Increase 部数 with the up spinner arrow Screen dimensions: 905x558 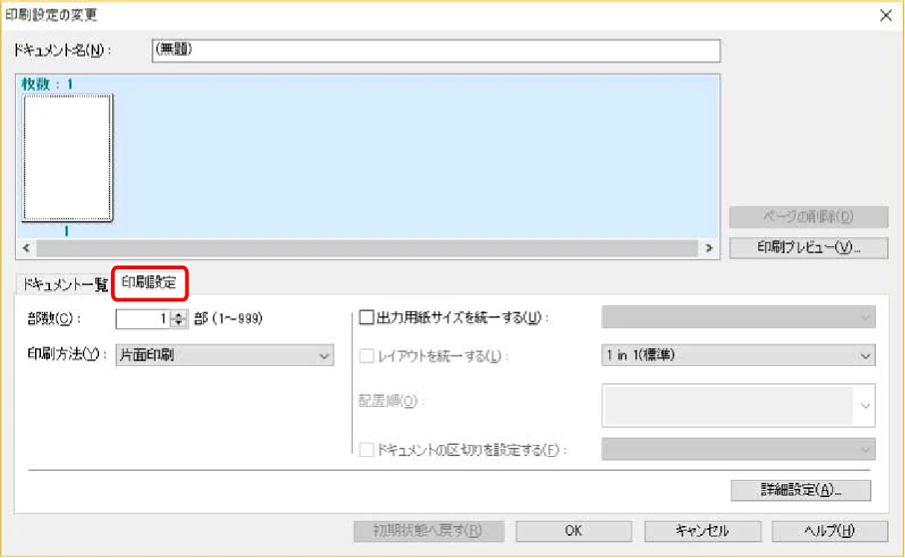tap(178, 314)
